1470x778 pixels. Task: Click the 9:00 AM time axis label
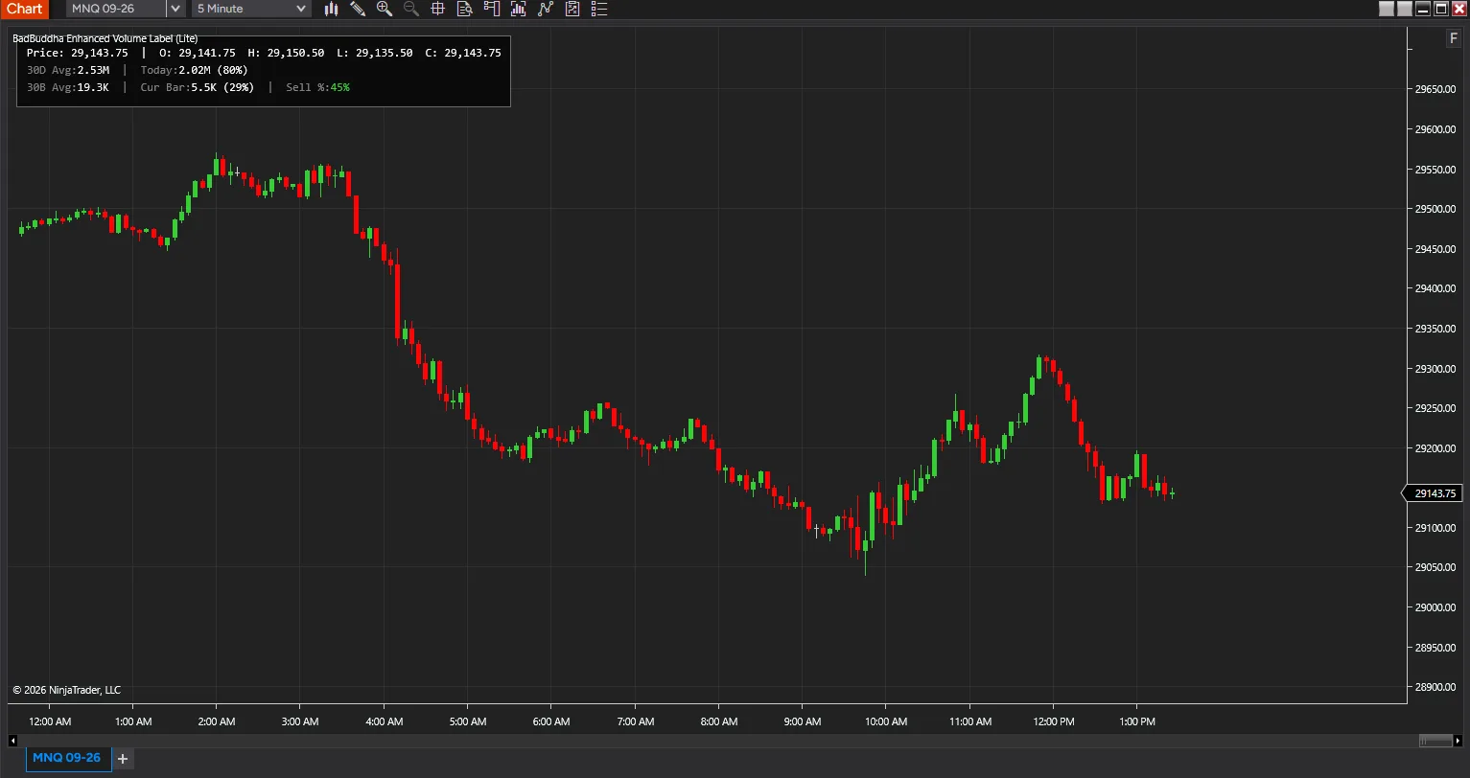pos(802,721)
